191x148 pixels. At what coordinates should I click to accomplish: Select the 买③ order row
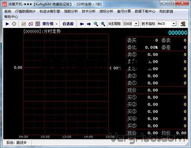[157, 112]
